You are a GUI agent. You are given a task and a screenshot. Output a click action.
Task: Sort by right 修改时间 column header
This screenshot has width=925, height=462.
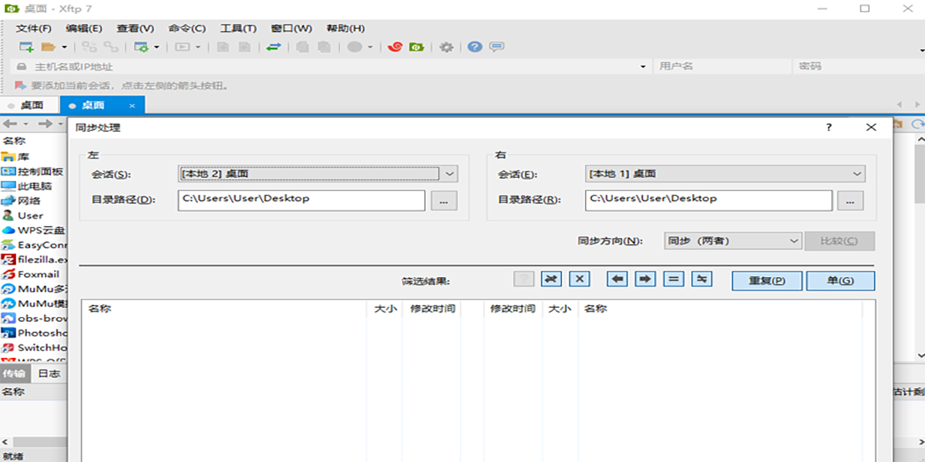click(513, 309)
